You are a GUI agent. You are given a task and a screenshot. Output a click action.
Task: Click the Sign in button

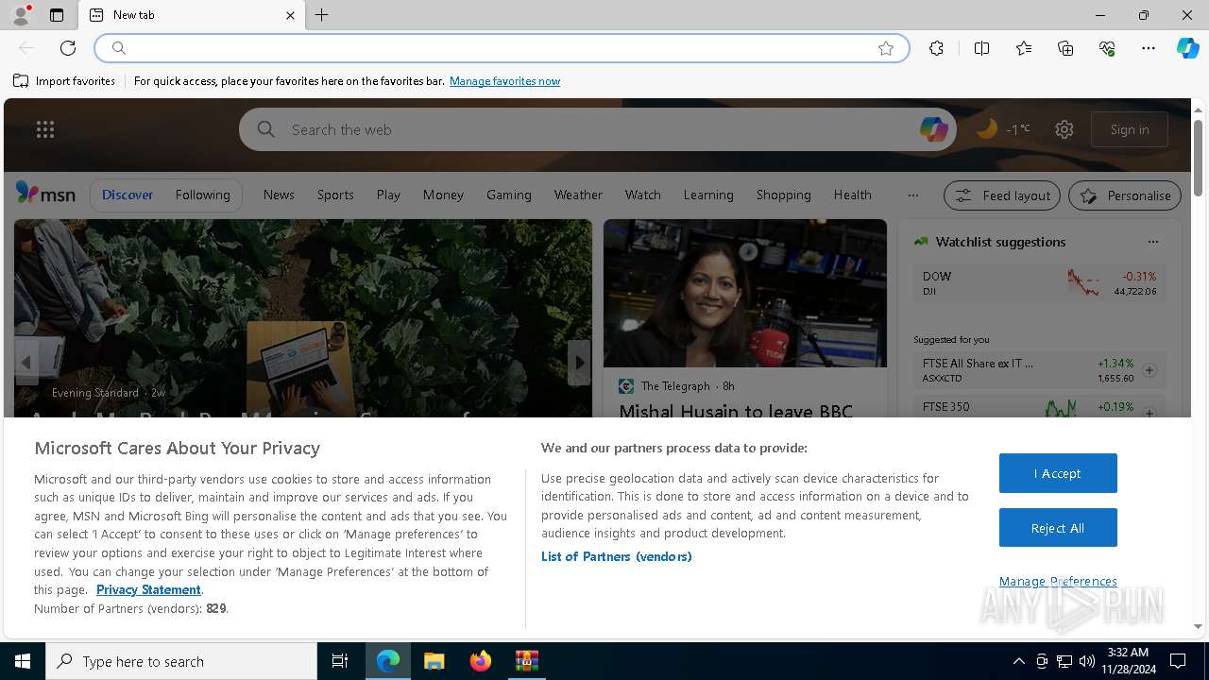(x=1130, y=129)
